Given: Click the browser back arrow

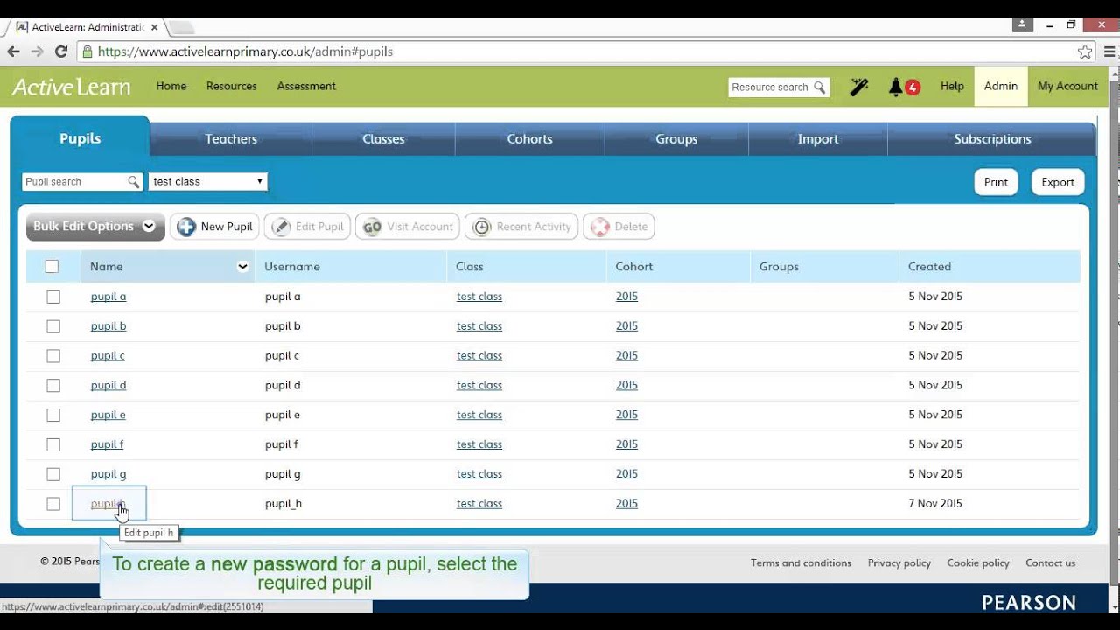Looking at the screenshot, I should [14, 52].
